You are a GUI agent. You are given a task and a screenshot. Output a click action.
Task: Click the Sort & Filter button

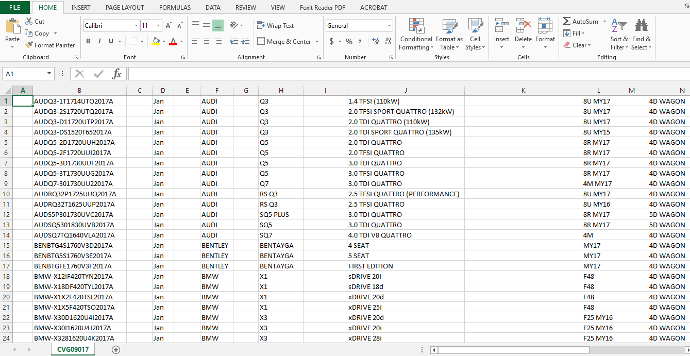tap(619, 35)
